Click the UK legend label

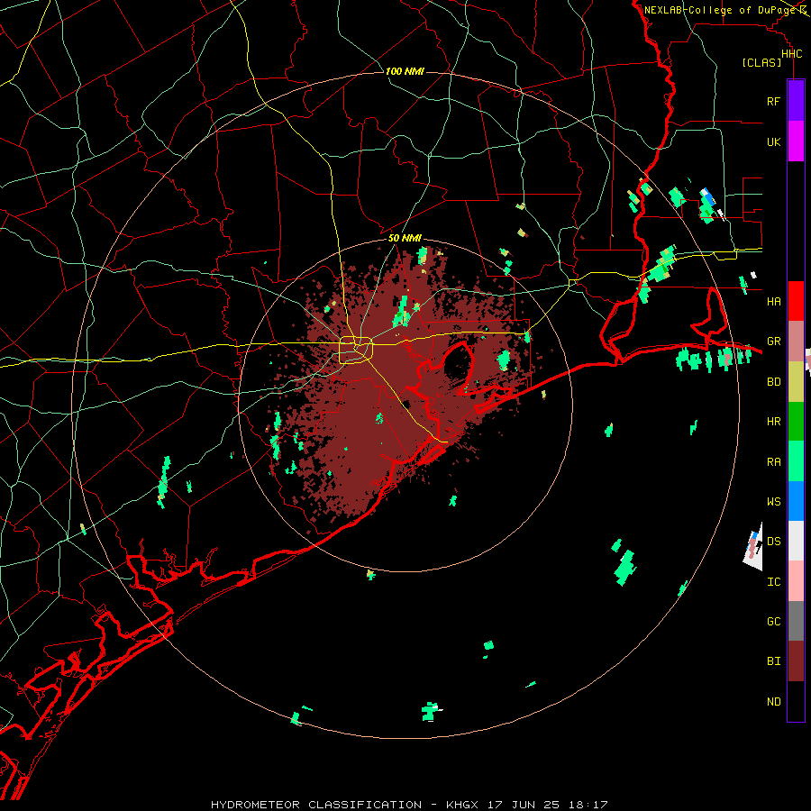click(773, 141)
